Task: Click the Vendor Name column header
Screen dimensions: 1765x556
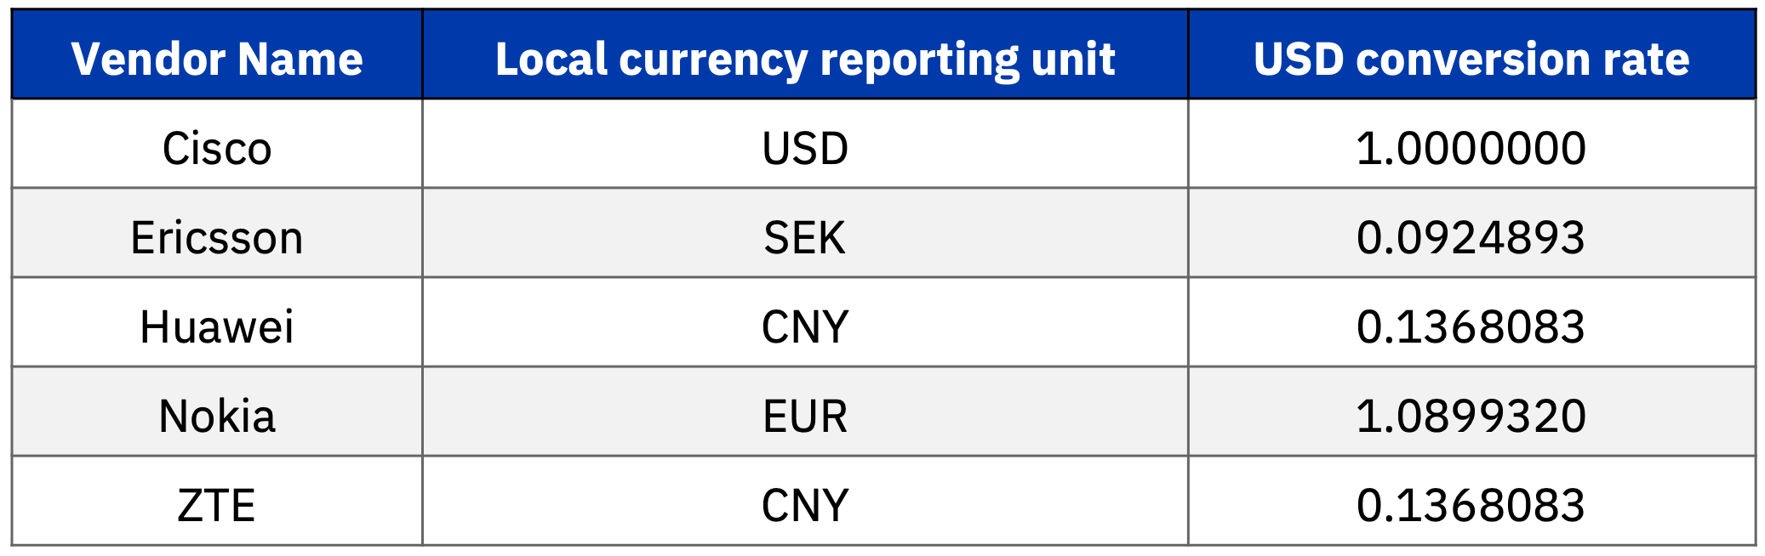Action: (x=217, y=54)
